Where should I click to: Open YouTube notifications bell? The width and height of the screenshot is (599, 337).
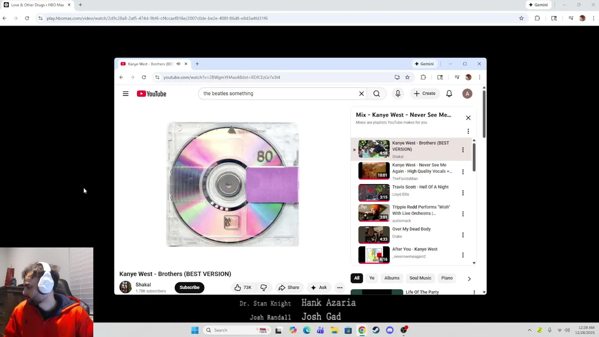click(x=449, y=94)
